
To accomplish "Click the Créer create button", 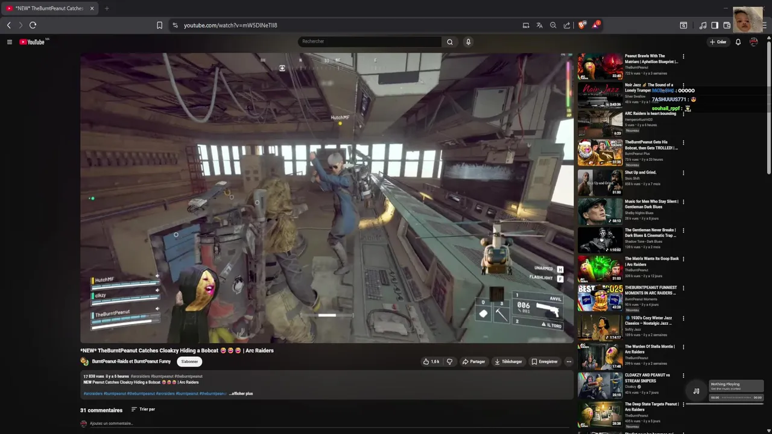I will coord(718,42).
